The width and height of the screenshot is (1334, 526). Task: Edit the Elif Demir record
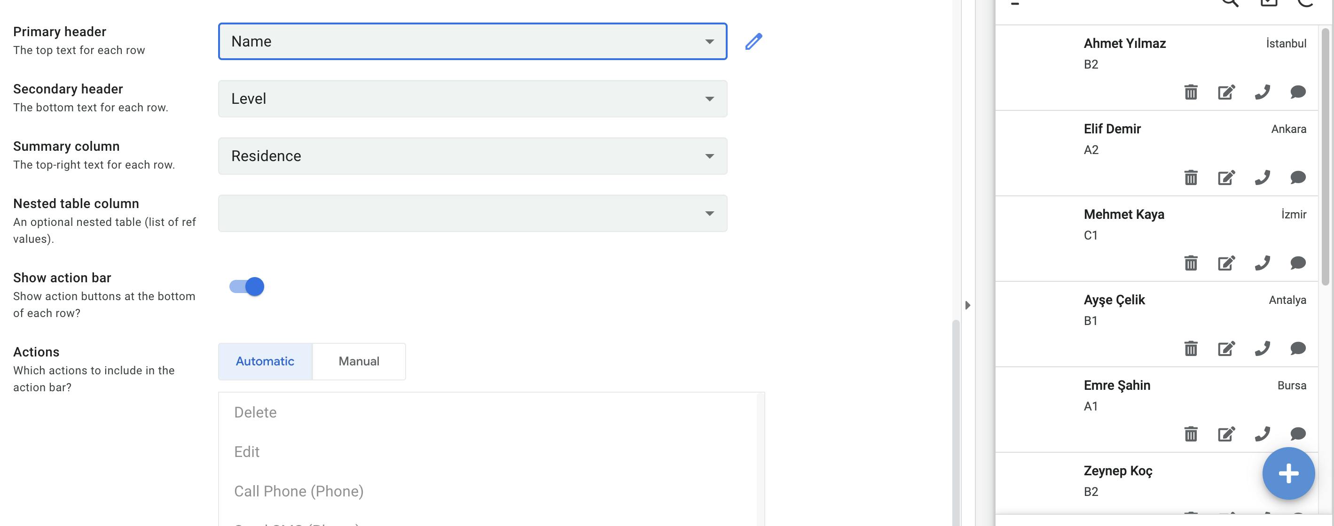click(1226, 178)
